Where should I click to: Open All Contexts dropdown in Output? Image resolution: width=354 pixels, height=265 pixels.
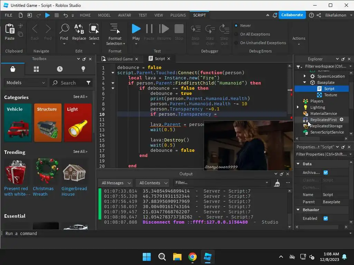tap(153, 183)
